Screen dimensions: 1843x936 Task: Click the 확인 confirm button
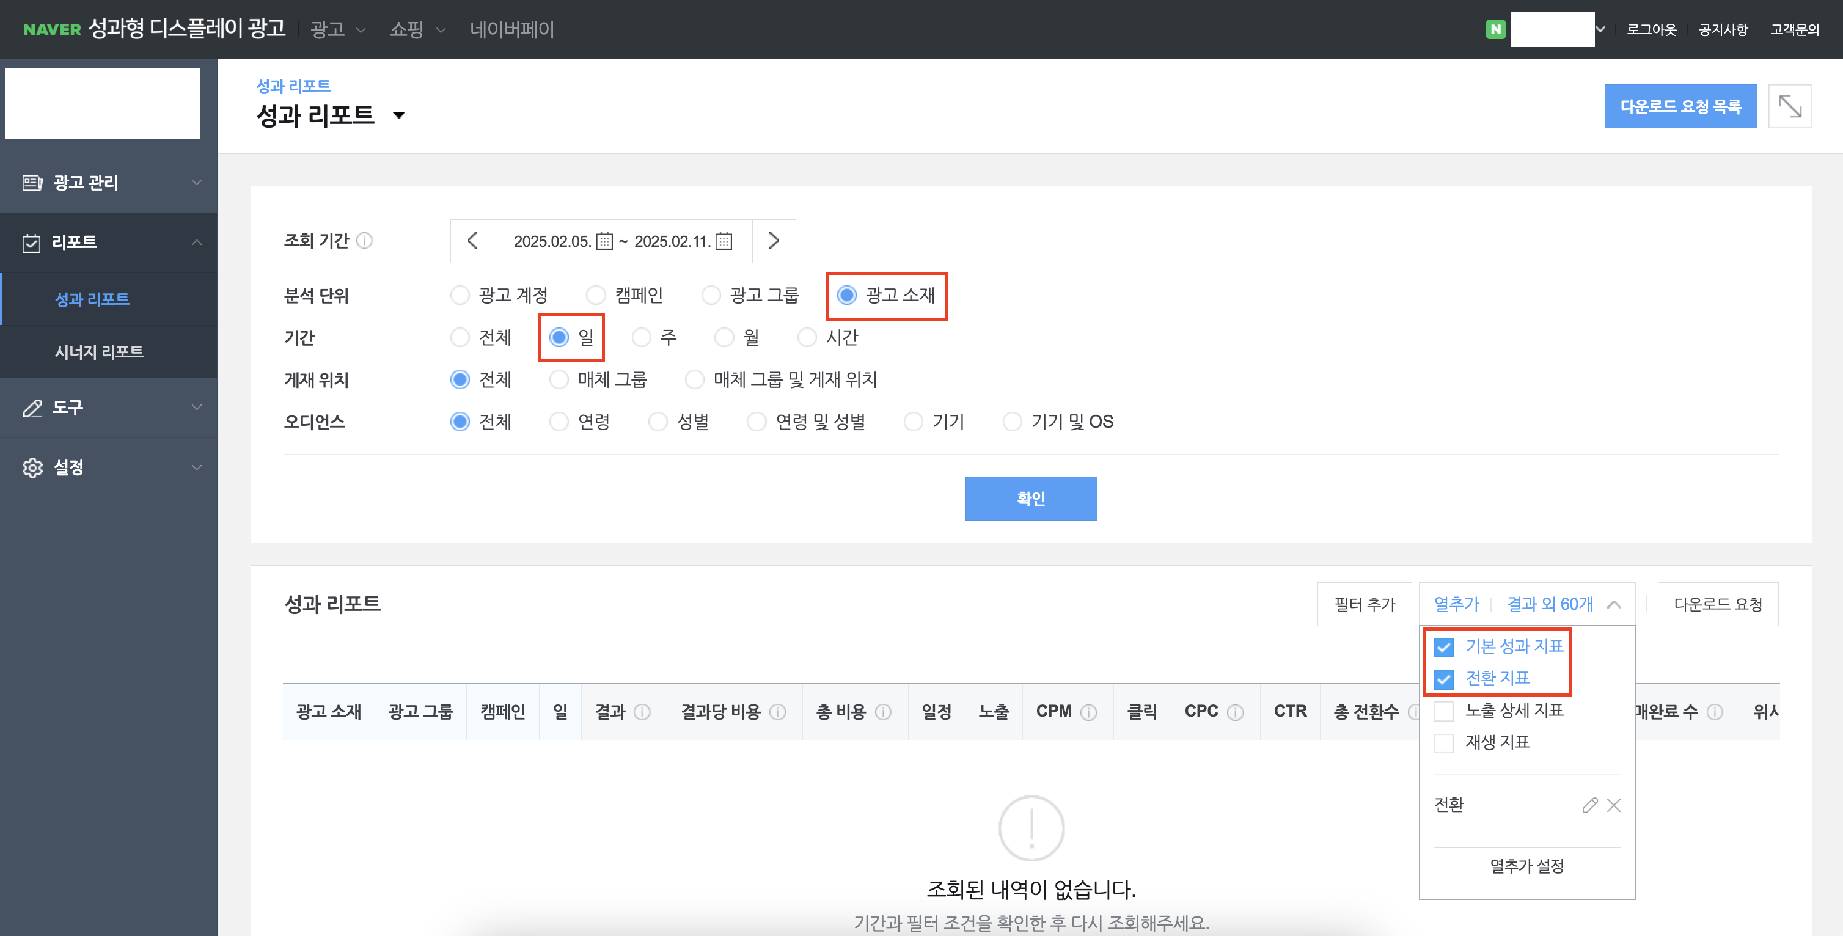(1030, 498)
